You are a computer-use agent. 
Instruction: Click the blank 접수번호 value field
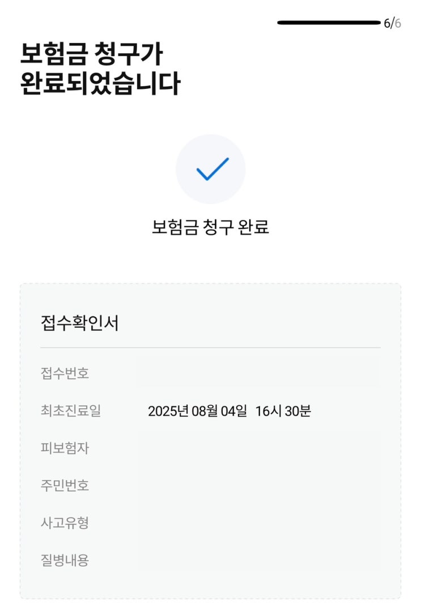259,373
